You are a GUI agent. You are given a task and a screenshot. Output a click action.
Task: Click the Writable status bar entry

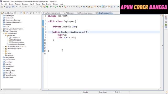click(85, 92)
